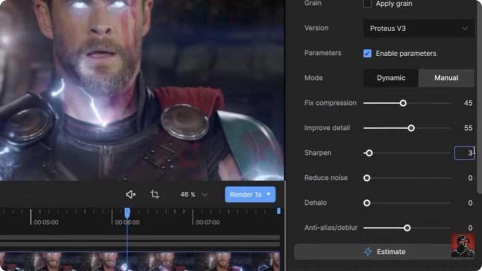This screenshot has width=482, height=271.
Task: Click the Improve detail value 55
Action: point(468,128)
